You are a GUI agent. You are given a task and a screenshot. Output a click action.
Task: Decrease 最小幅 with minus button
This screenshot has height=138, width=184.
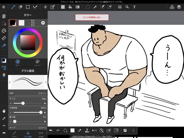[11, 121]
